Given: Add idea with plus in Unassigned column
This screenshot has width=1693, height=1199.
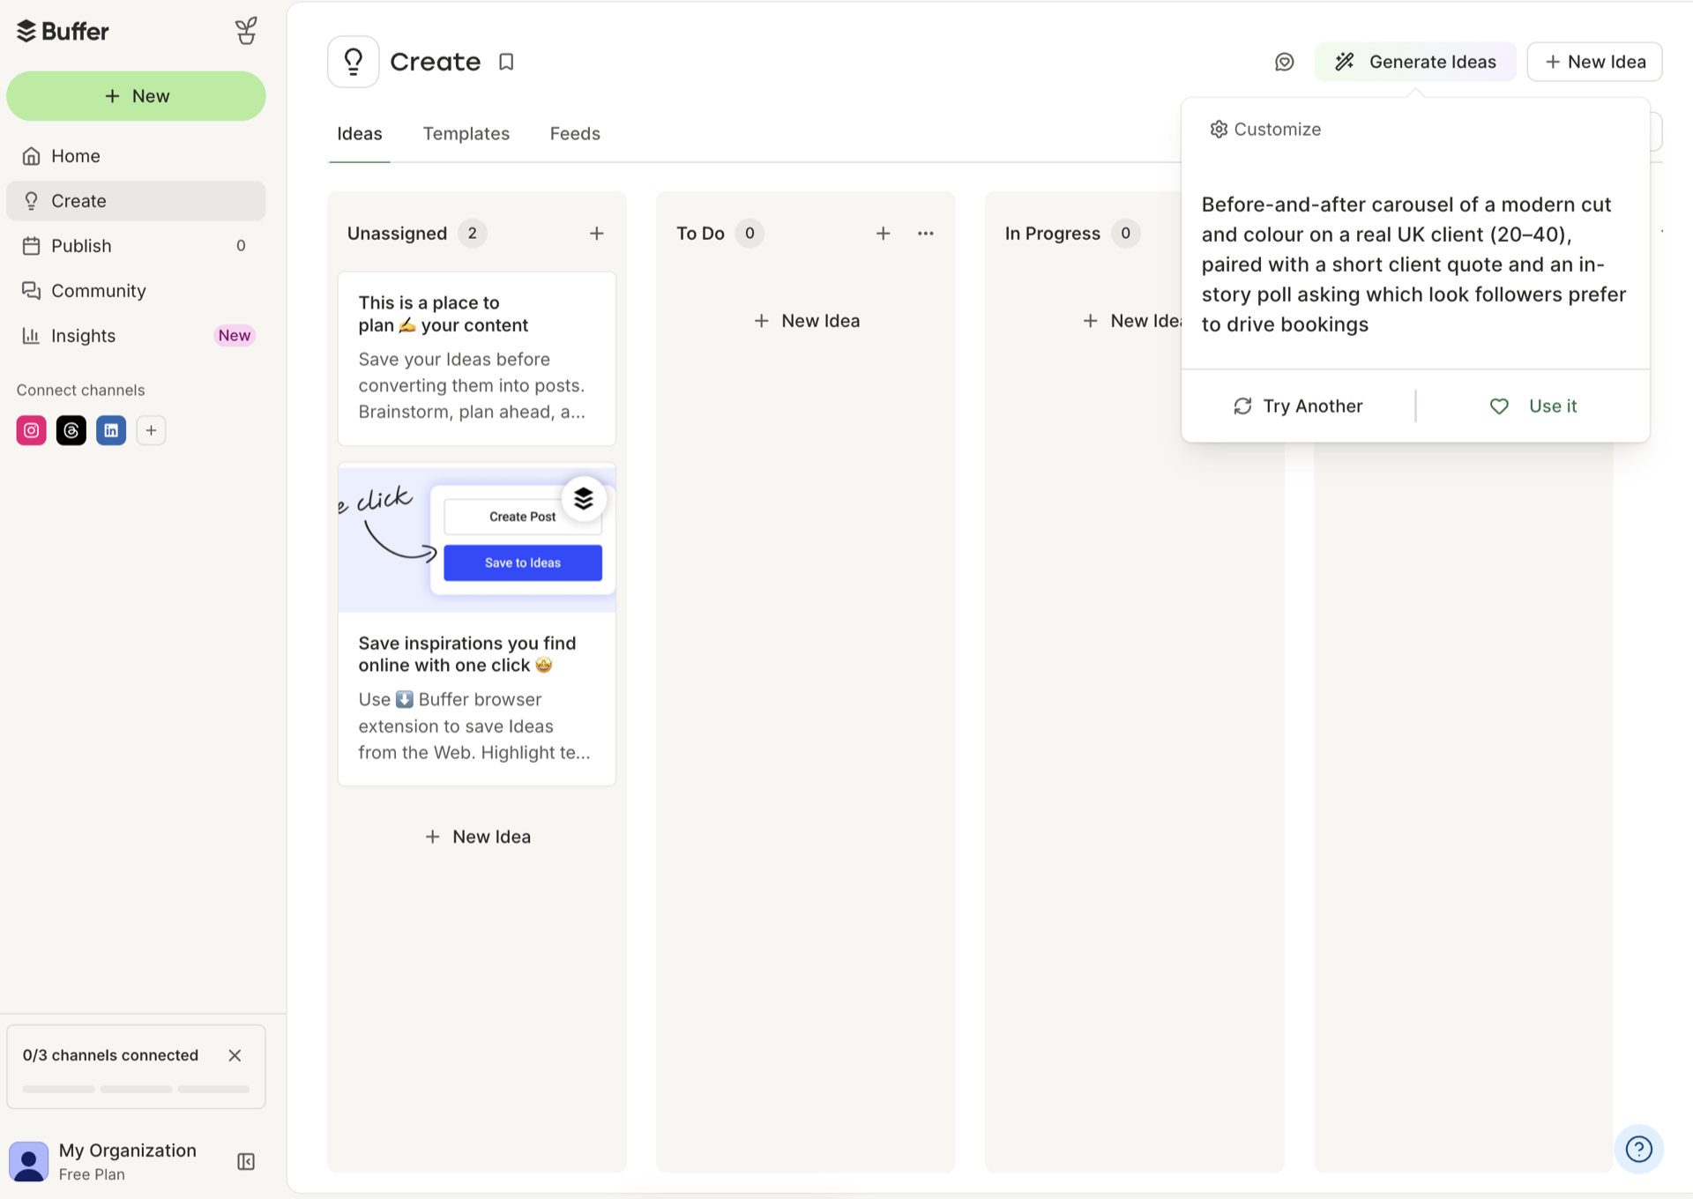Looking at the screenshot, I should pos(597,234).
